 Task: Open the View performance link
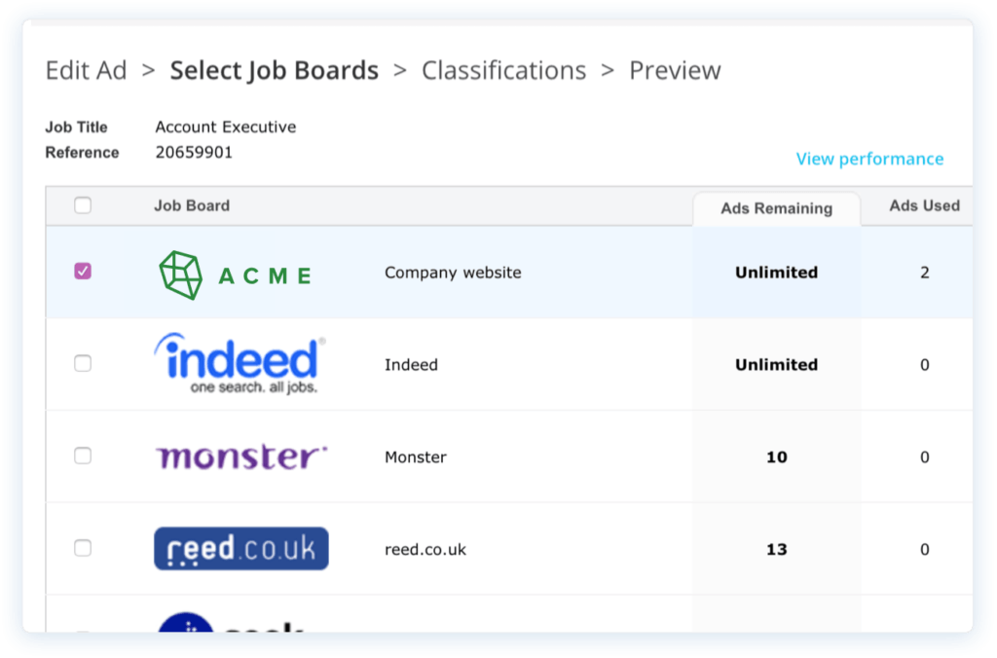(x=869, y=159)
